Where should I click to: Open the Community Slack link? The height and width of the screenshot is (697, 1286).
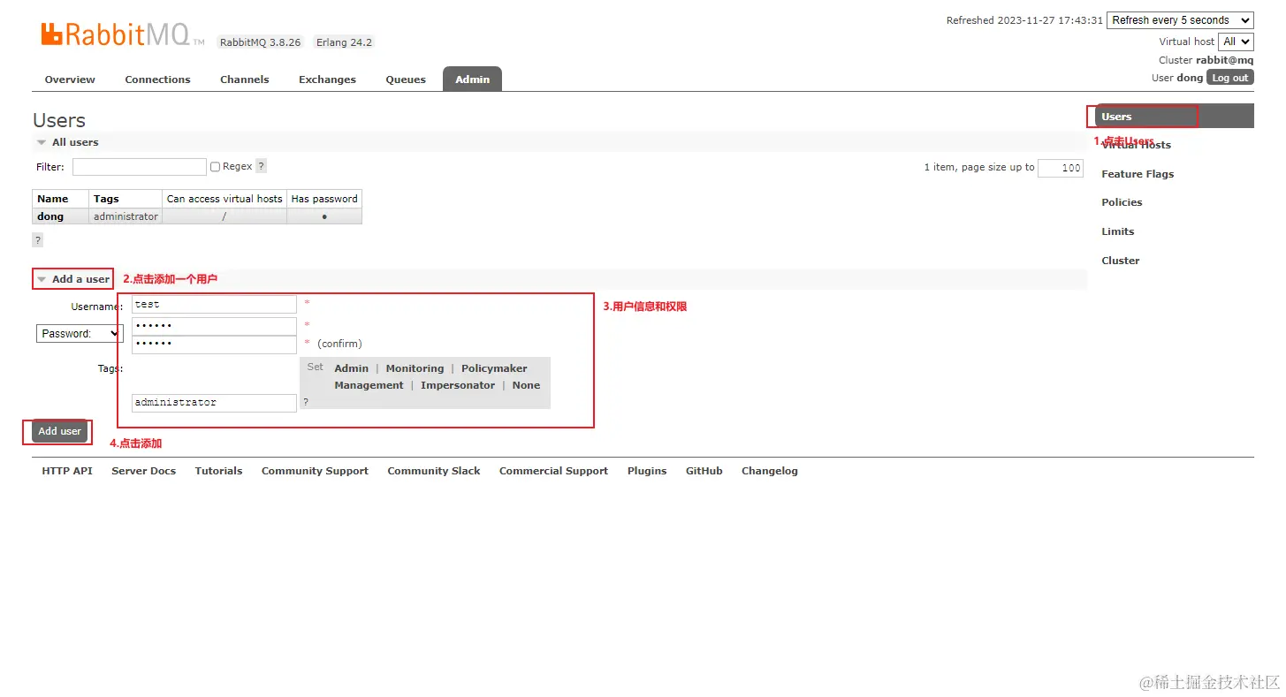(433, 471)
